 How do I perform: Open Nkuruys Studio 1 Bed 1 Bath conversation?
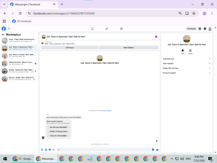(19, 79)
